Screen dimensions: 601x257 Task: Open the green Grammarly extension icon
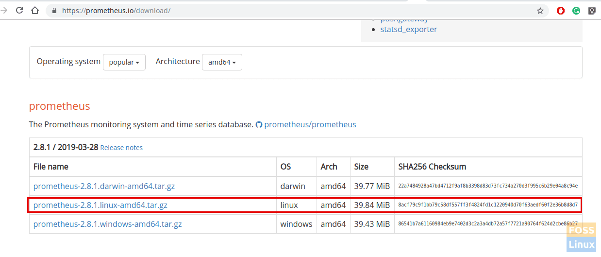576,11
